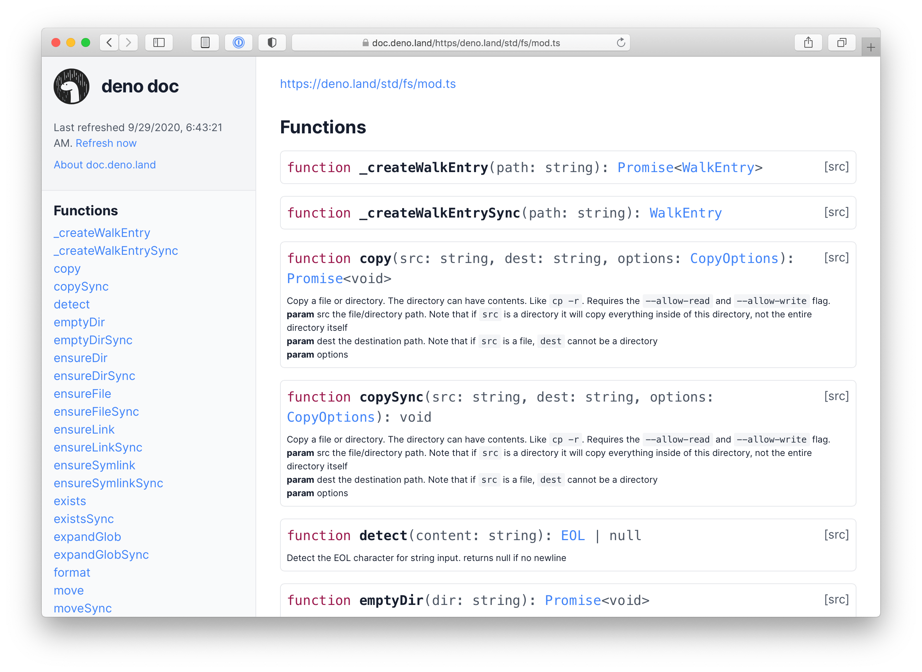
Task: Click CopyOptions type in copy signature
Action: point(734,259)
